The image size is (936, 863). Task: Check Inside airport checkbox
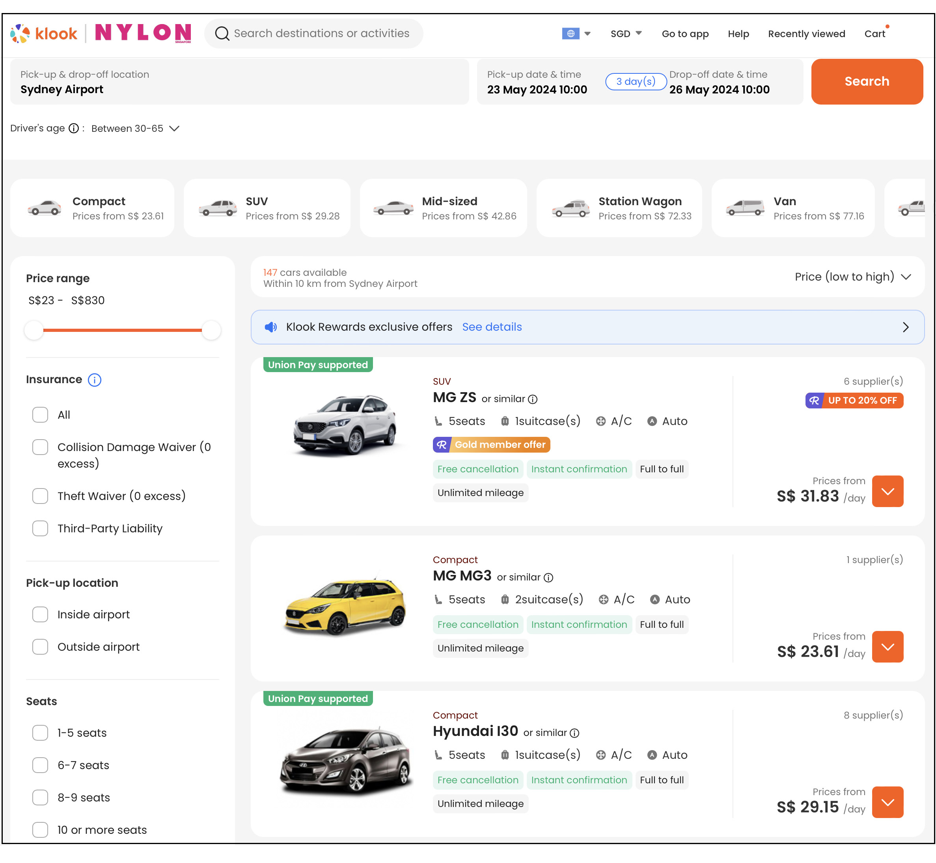(x=40, y=614)
